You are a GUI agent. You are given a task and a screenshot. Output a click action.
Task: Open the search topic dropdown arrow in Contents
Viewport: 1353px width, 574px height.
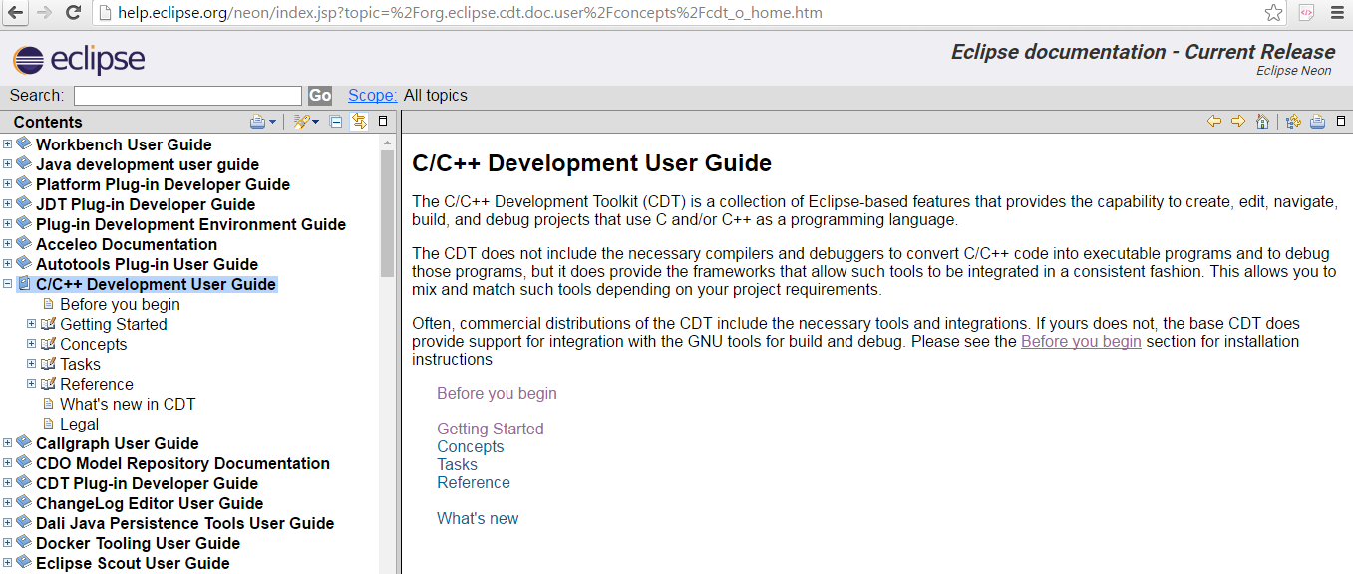click(315, 123)
